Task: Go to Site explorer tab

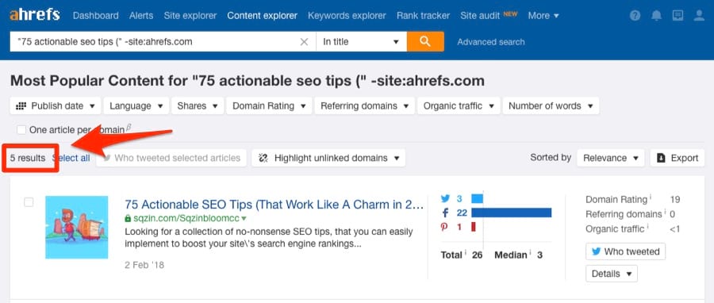Action: click(x=190, y=16)
